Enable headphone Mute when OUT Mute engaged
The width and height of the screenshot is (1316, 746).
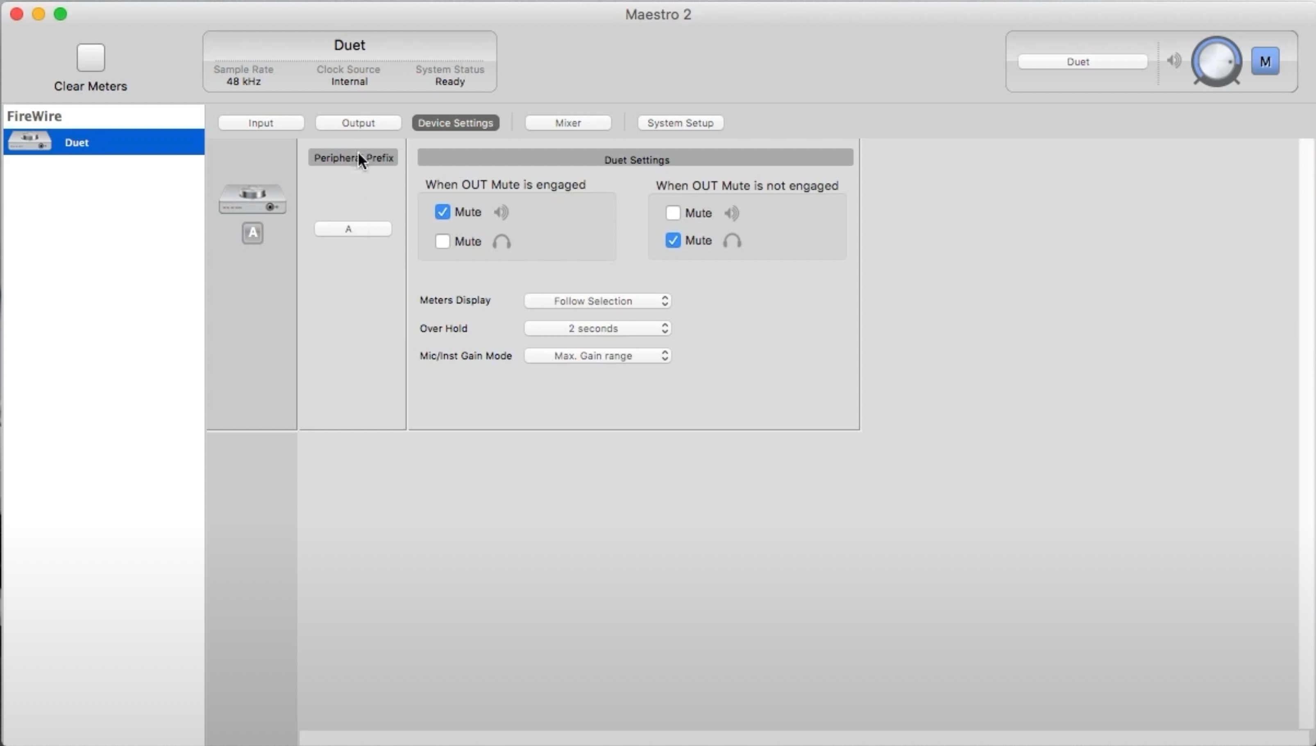click(x=442, y=241)
